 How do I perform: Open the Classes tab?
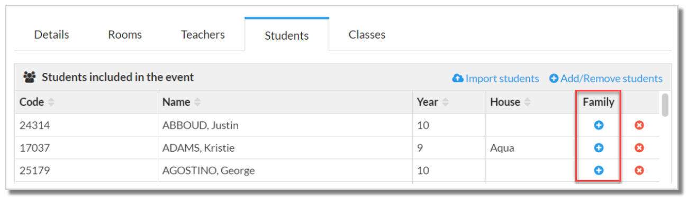[x=367, y=35]
